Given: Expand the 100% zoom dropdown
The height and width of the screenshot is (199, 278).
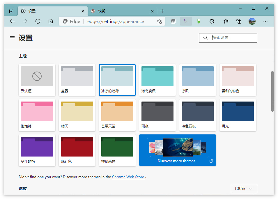Looking at the screenshot, I should click(x=244, y=189).
